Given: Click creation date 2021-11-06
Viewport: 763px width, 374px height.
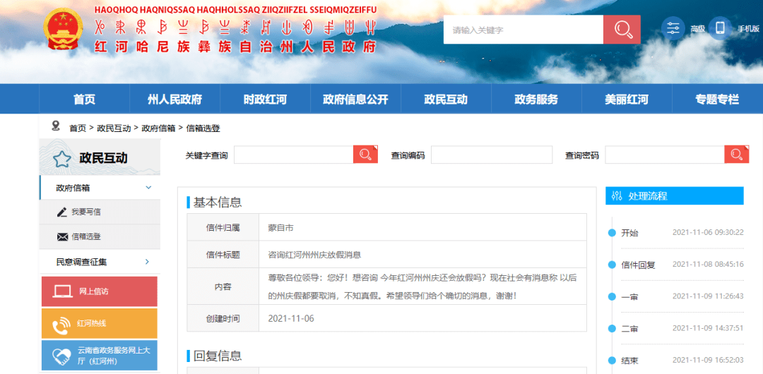Looking at the screenshot, I should pos(291,318).
